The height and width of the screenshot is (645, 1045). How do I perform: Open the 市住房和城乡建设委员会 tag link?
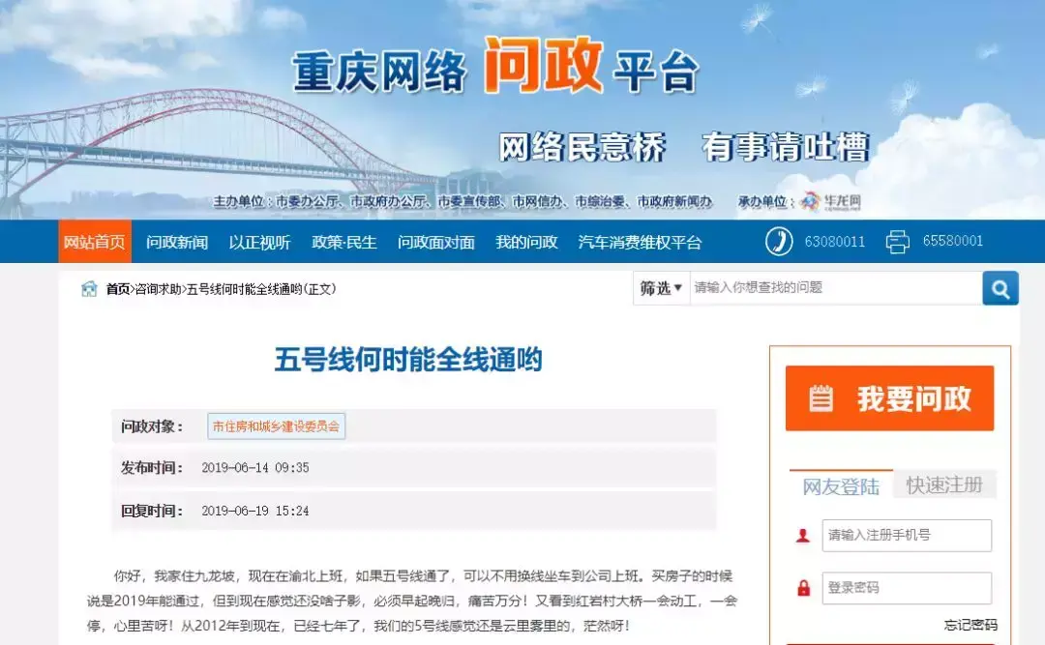[276, 426]
